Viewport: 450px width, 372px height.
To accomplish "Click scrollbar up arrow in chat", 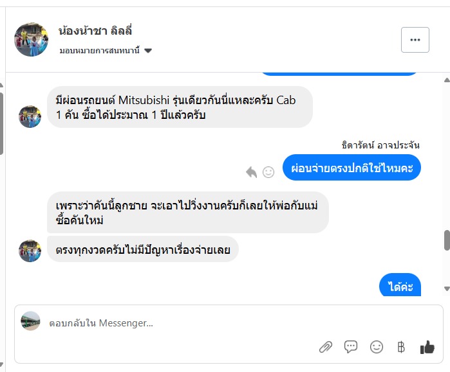I will pyautogui.click(x=446, y=79).
